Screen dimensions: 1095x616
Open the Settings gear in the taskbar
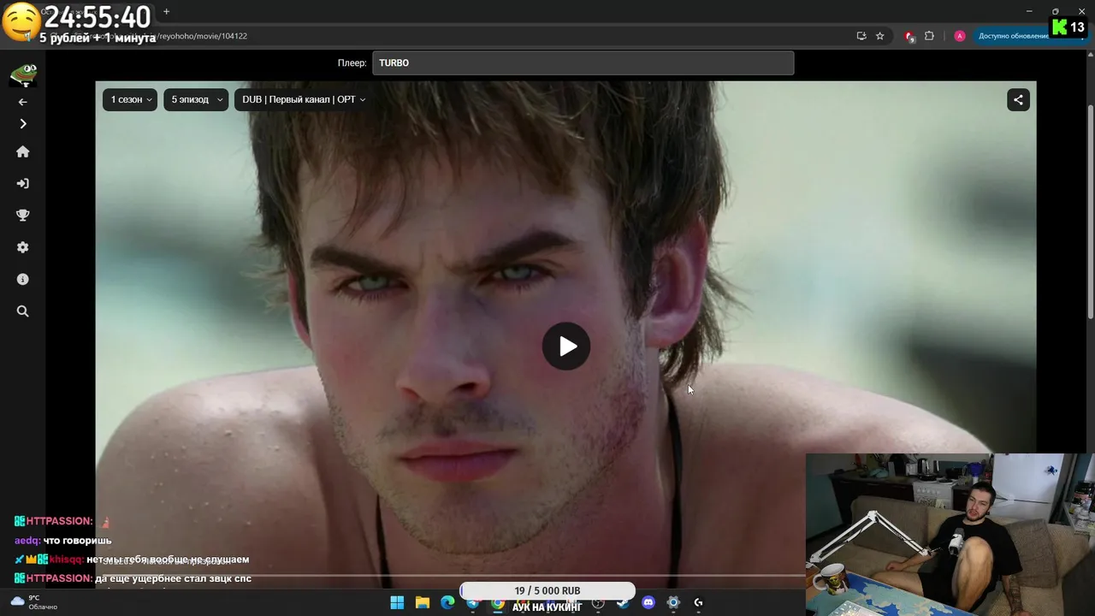(673, 602)
